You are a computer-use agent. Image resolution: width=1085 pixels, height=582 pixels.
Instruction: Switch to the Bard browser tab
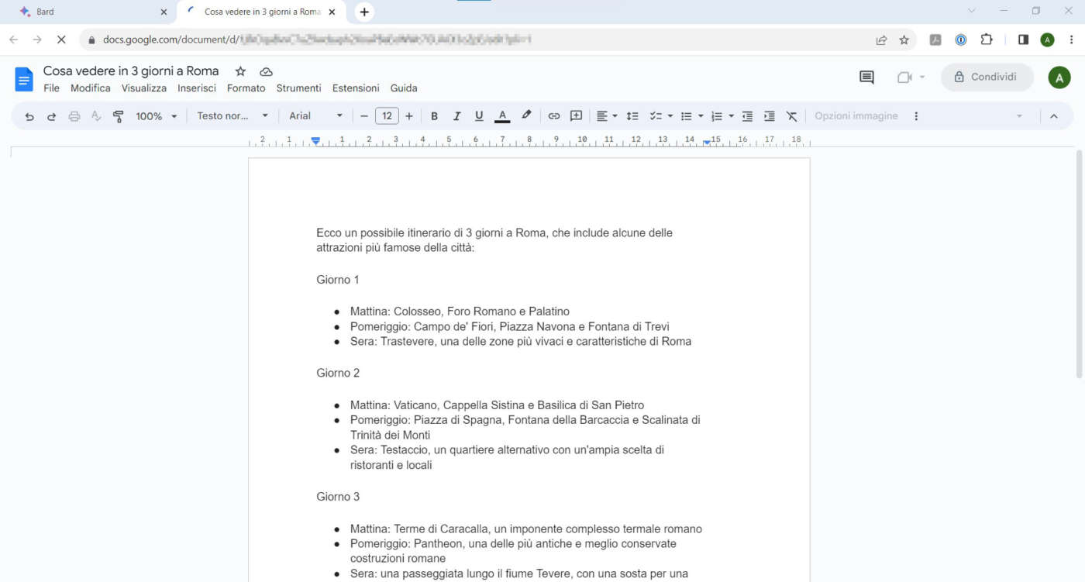click(85, 12)
